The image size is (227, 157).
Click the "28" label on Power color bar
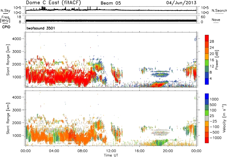click(212, 41)
